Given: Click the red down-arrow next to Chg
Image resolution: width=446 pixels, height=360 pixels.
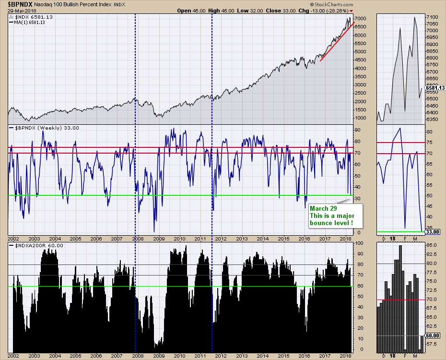Looking at the screenshot, I should pyautogui.click(x=351, y=11).
